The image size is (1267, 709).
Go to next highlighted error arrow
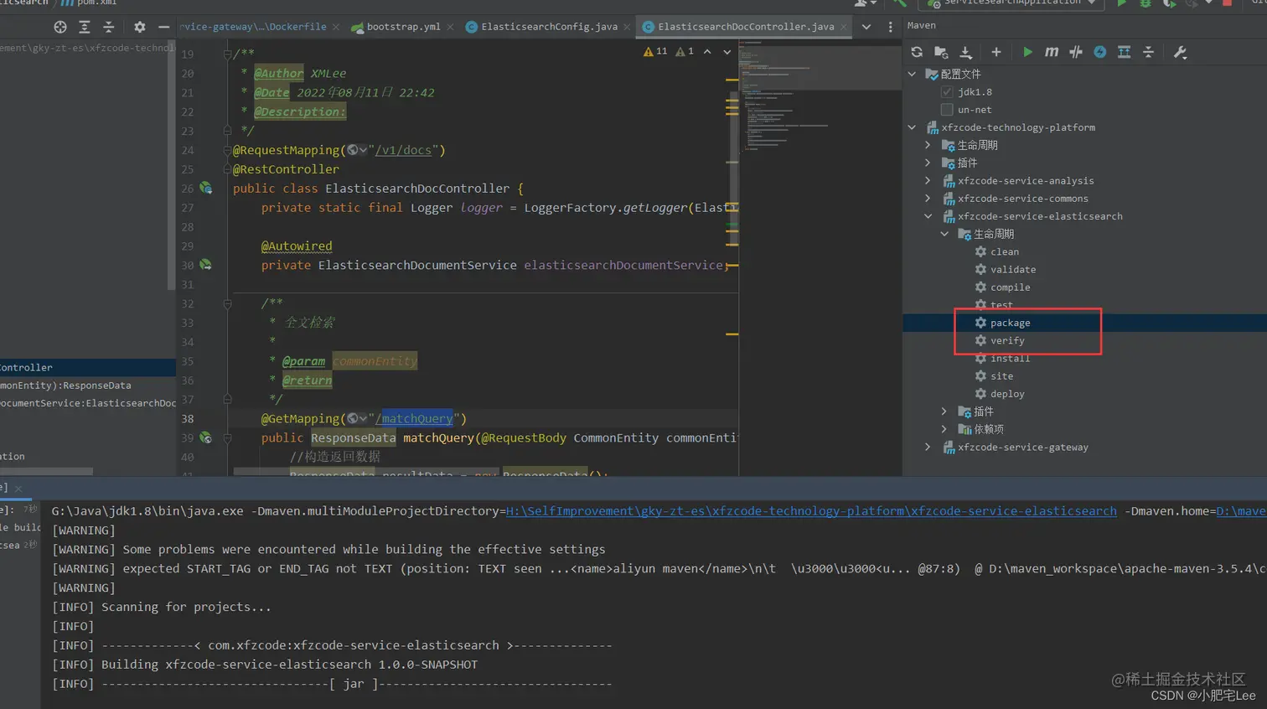(x=727, y=52)
